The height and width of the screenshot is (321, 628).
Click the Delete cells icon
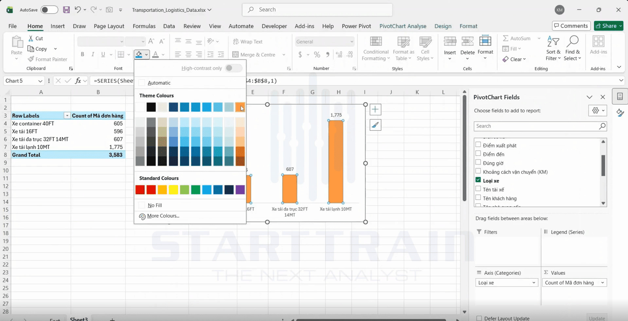click(467, 42)
